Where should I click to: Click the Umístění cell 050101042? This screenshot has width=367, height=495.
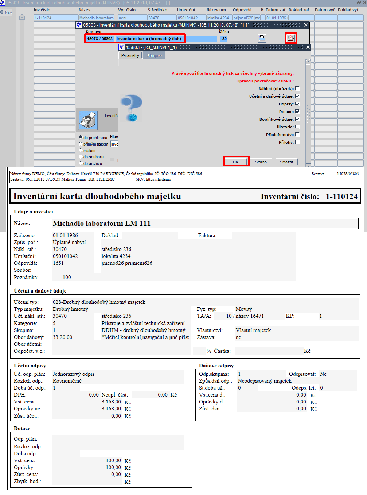[x=191, y=18]
